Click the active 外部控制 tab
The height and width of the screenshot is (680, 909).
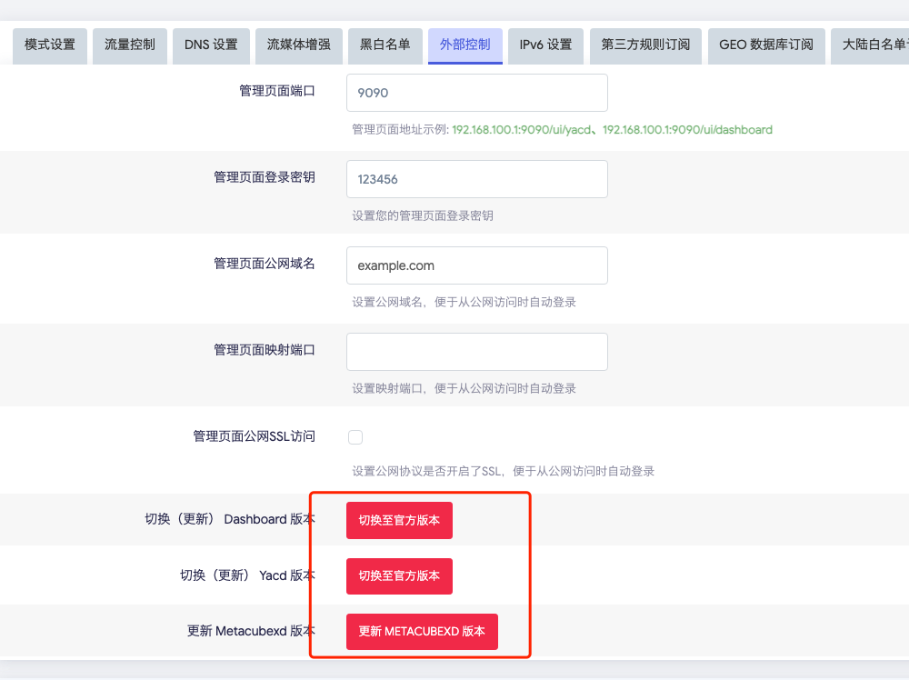click(x=464, y=45)
